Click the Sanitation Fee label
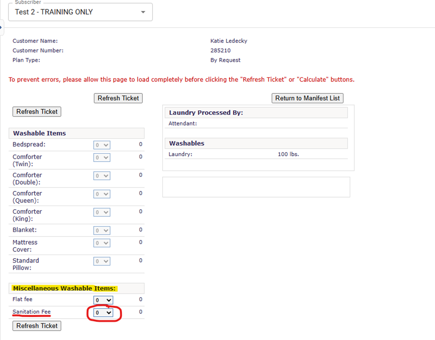Image resolution: width=435 pixels, height=340 pixels. [x=31, y=312]
